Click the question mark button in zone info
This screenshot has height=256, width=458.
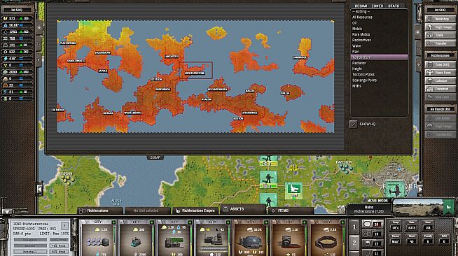pos(64,225)
